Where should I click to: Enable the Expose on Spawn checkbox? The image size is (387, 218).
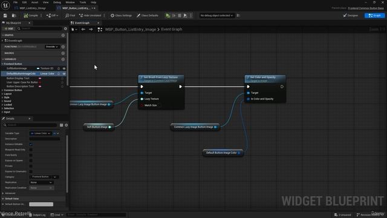click(31, 160)
